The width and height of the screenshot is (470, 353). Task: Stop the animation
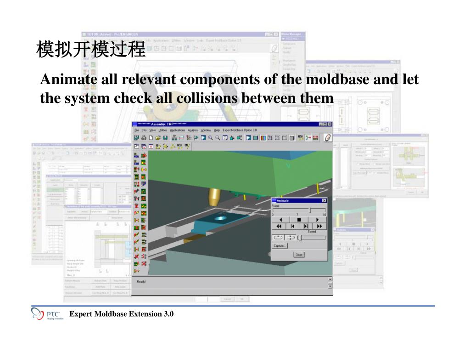299,220
